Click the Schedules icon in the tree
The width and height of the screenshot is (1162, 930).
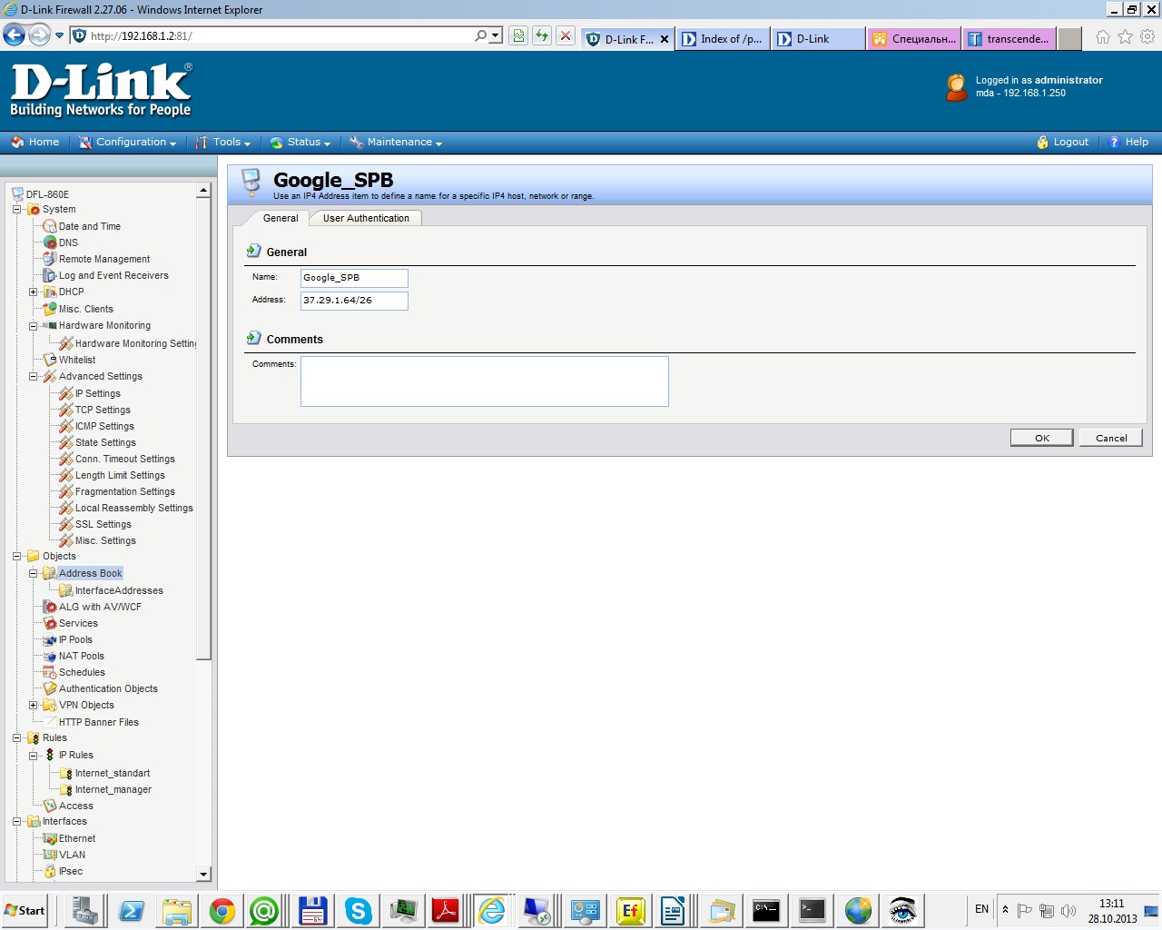point(50,672)
